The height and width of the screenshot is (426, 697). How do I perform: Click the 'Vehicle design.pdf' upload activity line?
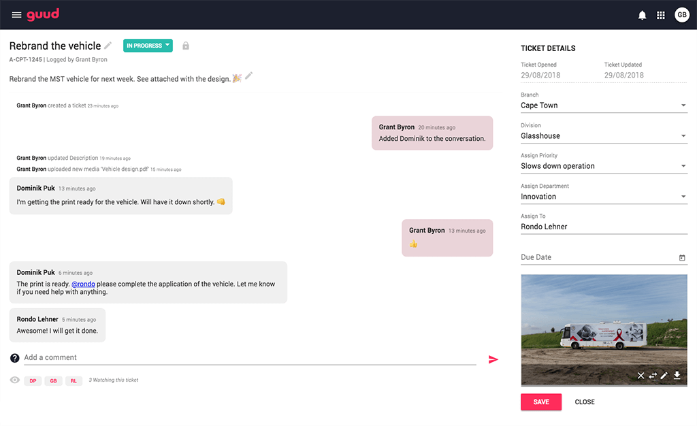(99, 169)
